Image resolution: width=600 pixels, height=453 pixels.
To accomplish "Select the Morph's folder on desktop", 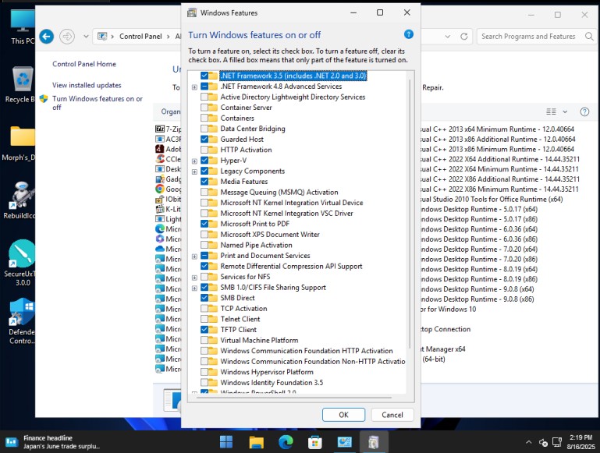I will click(20, 143).
